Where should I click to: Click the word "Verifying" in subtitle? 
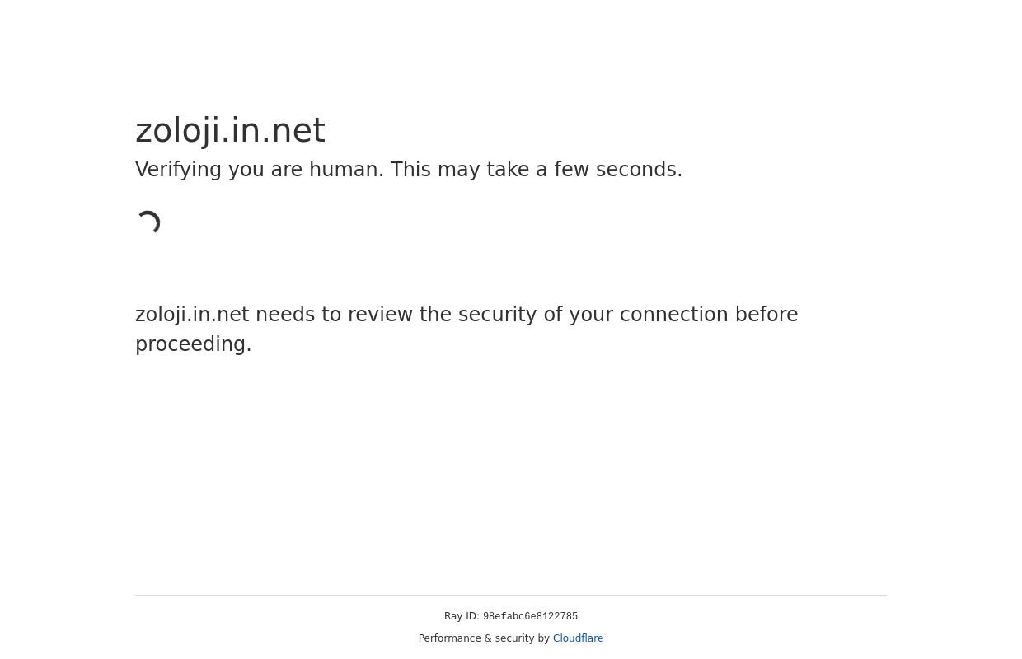point(178,170)
